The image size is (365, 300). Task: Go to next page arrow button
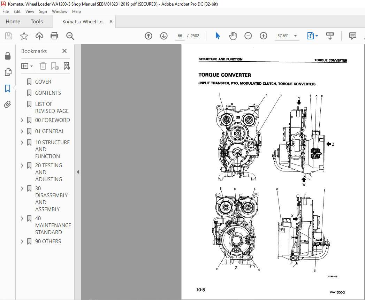(x=164, y=36)
